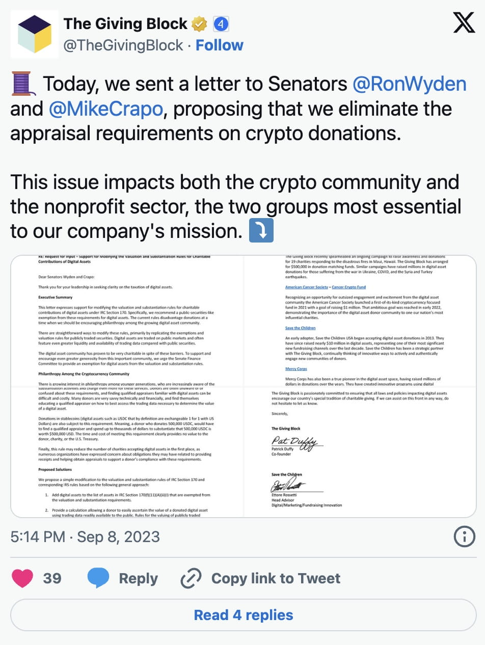Viewport: 485px width, 645px height.
Task: Select the @TheGivingBlock handle
Action: pos(122,45)
